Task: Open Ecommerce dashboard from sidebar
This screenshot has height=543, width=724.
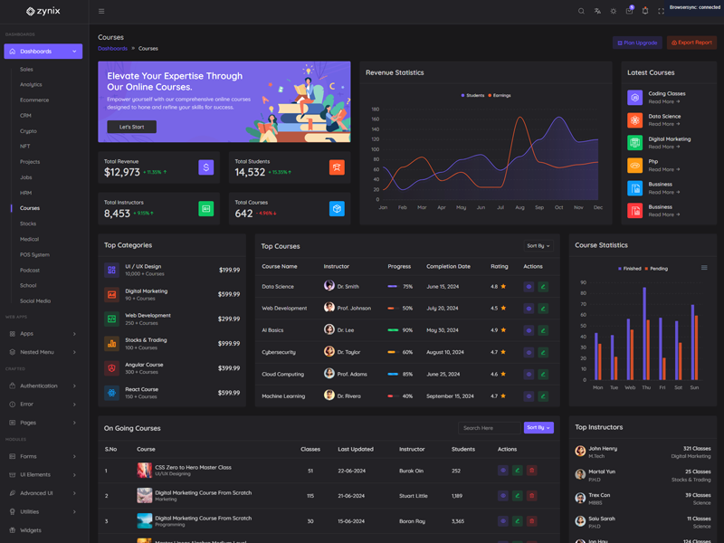Action: 34,100
